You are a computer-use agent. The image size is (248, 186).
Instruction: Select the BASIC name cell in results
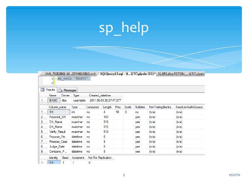(53, 100)
